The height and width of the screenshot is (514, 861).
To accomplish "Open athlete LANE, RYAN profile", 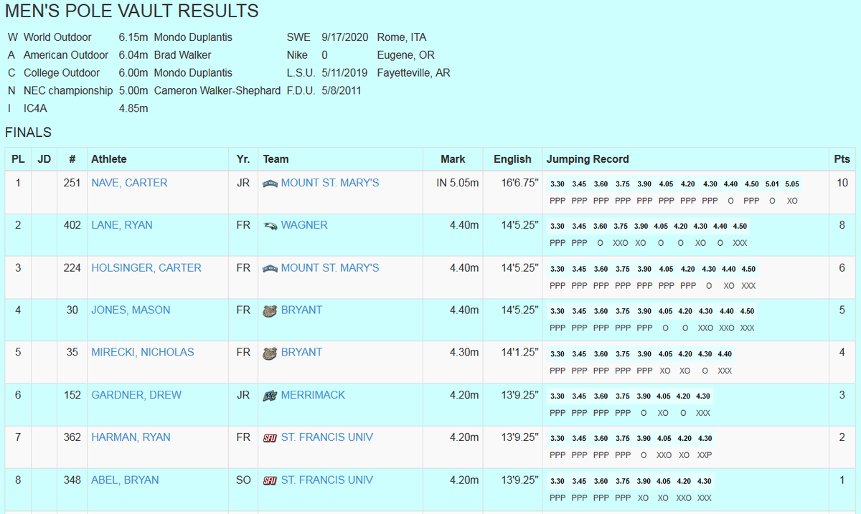I will coord(122,225).
